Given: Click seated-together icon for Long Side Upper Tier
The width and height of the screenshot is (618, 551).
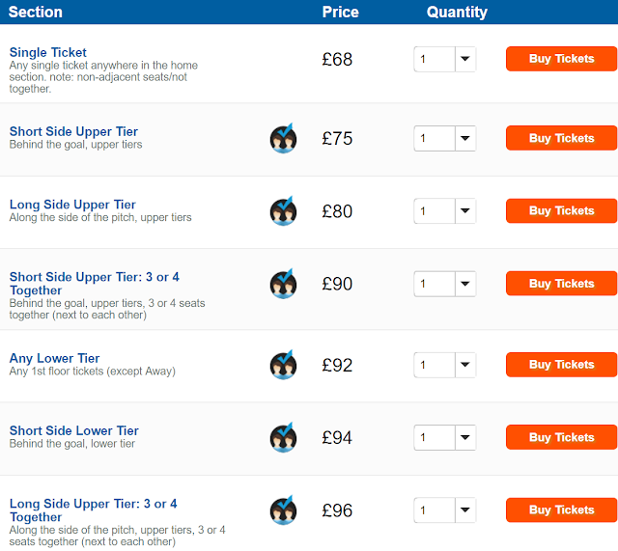Looking at the screenshot, I should 283,210.
